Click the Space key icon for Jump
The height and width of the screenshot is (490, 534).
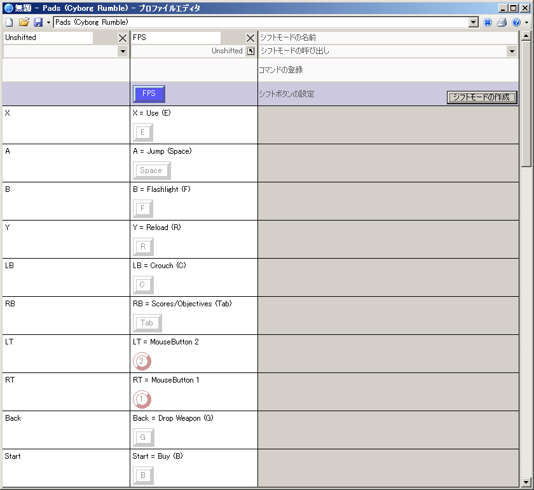point(151,170)
